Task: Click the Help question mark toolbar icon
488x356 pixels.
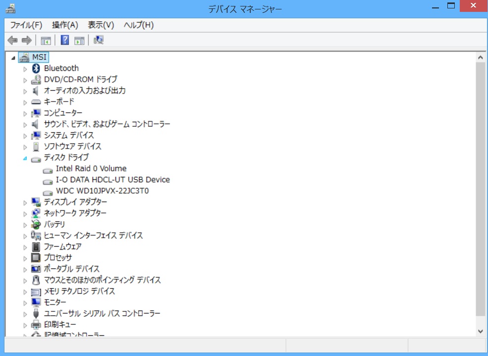Action: click(65, 41)
